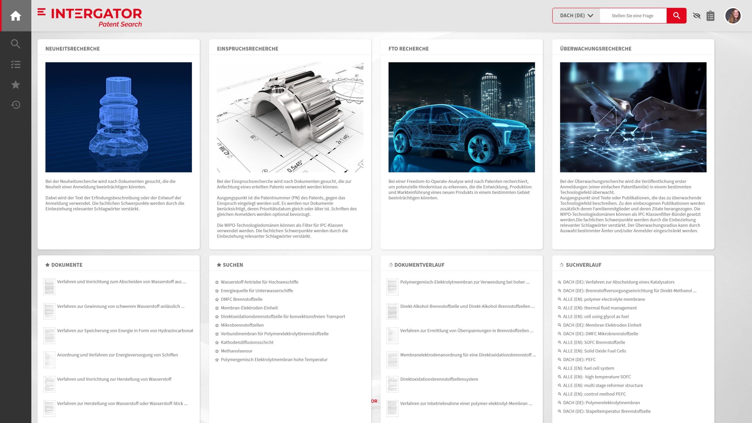Click the Home icon in sidebar
This screenshot has height=423, width=752.
click(x=16, y=16)
